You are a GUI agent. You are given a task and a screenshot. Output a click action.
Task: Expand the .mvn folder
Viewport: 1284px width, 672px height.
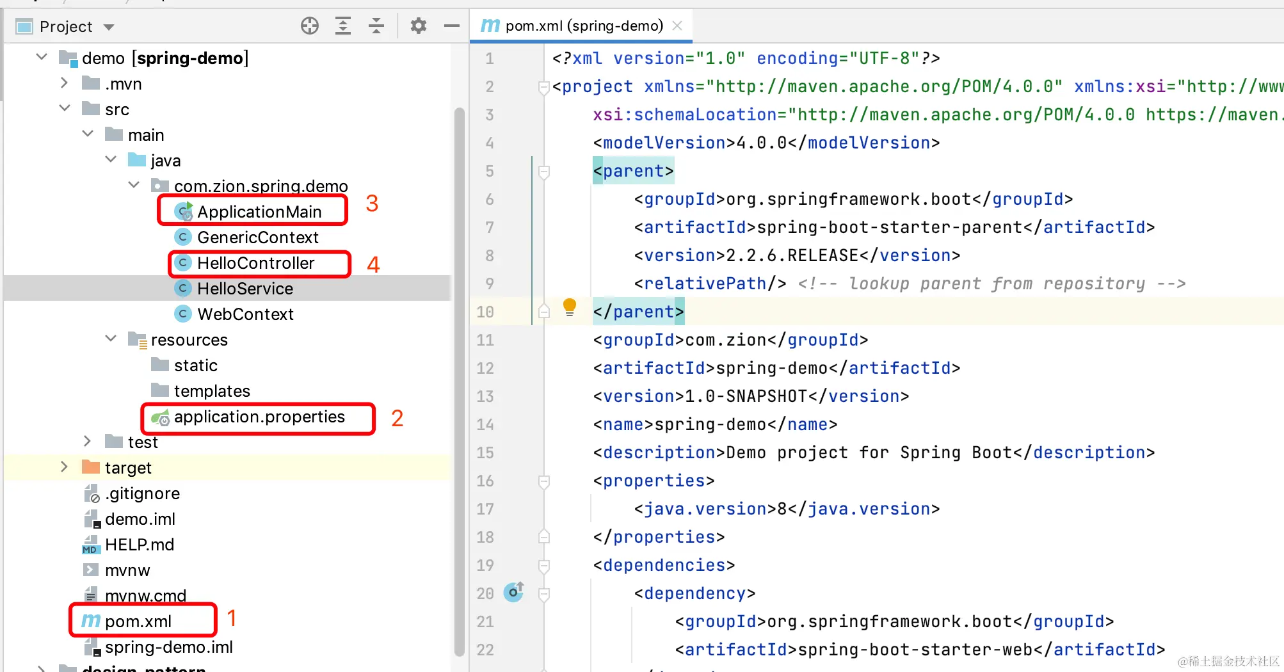tap(64, 83)
